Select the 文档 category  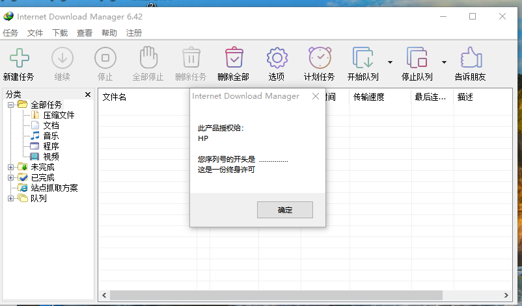[x=51, y=125]
